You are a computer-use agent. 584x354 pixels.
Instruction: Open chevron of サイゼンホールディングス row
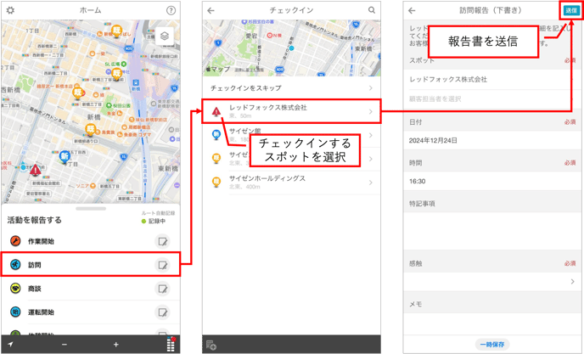371,183
